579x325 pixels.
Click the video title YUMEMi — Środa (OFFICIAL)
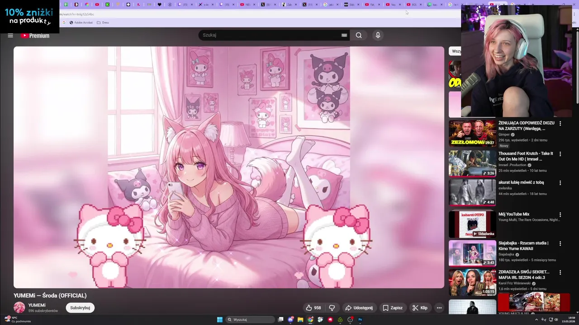[x=50, y=296]
